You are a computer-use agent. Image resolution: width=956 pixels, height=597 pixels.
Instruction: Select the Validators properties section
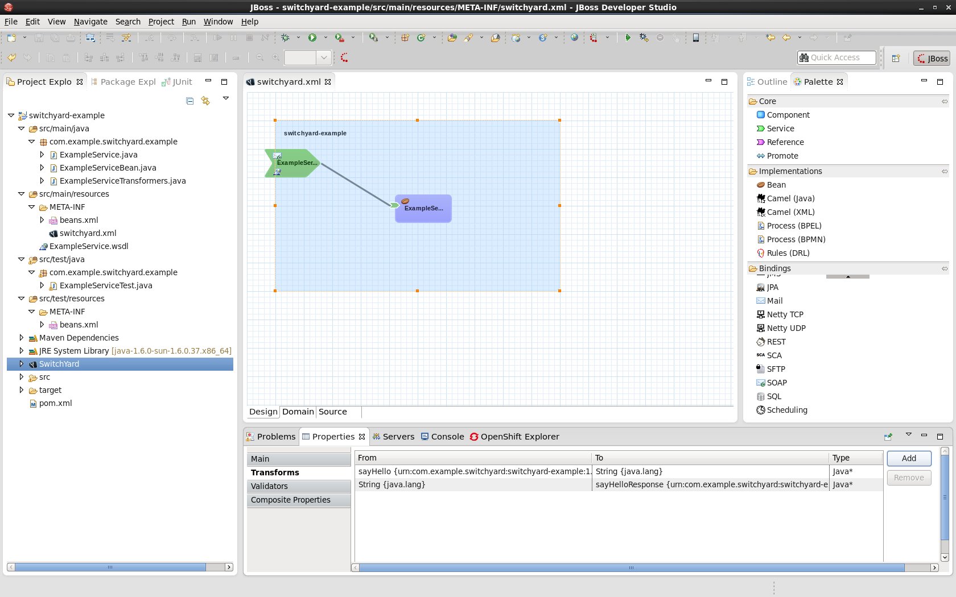click(x=299, y=486)
